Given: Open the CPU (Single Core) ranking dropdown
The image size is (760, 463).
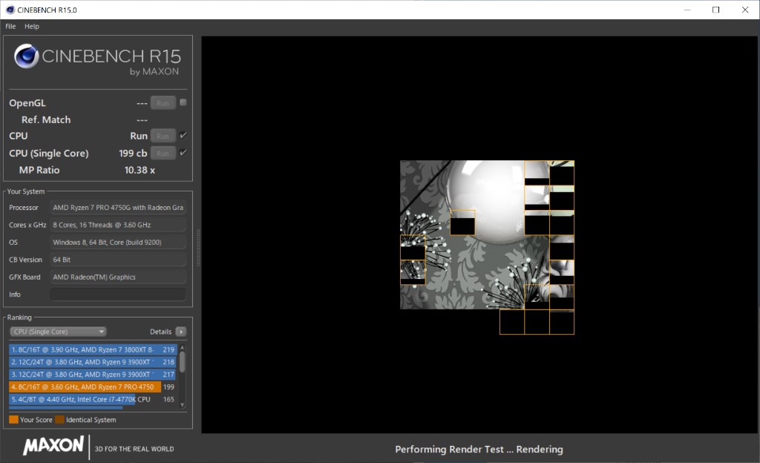Looking at the screenshot, I should (x=58, y=332).
